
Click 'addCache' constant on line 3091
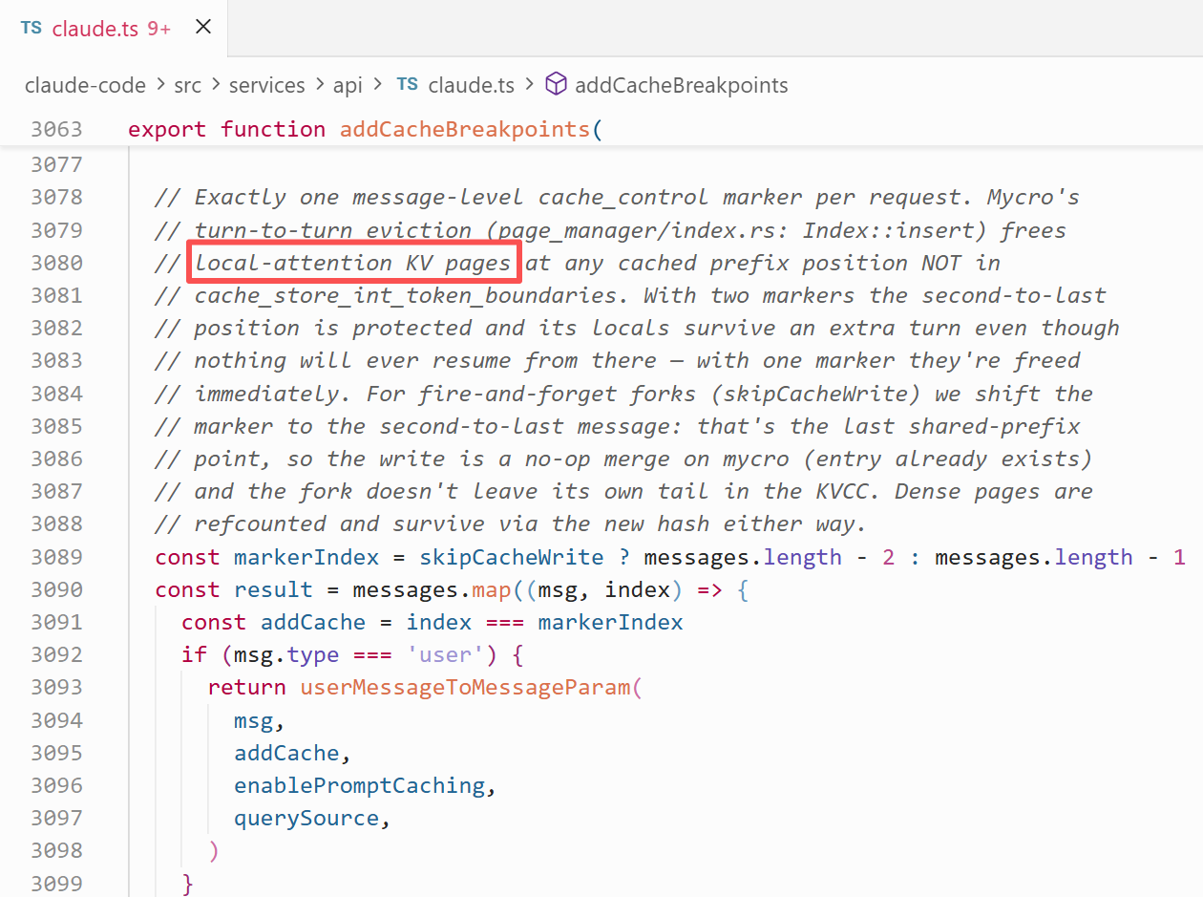click(313, 622)
